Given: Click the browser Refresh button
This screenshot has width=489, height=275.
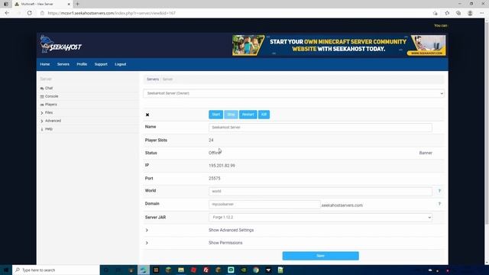Looking at the screenshot, I should pyautogui.click(x=30, y=13).
